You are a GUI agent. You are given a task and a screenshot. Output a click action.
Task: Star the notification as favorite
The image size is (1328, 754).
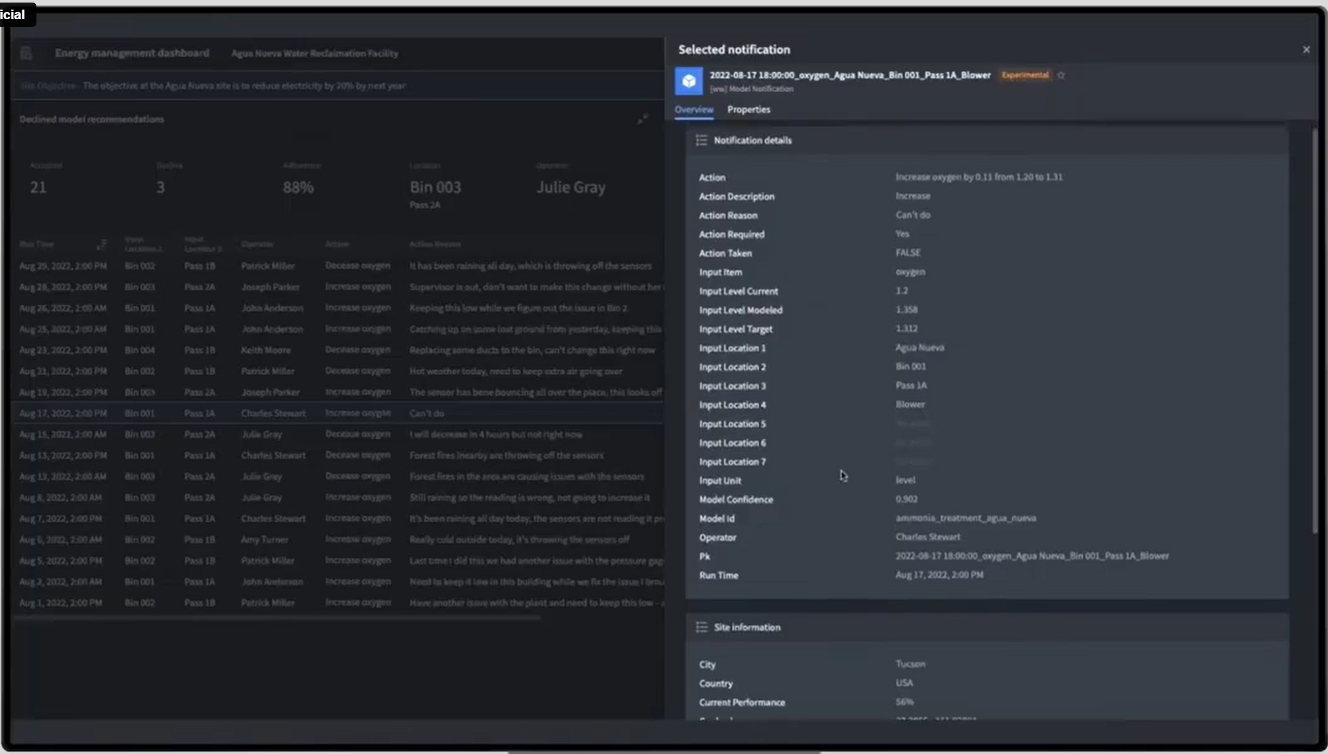(1061, 75)
